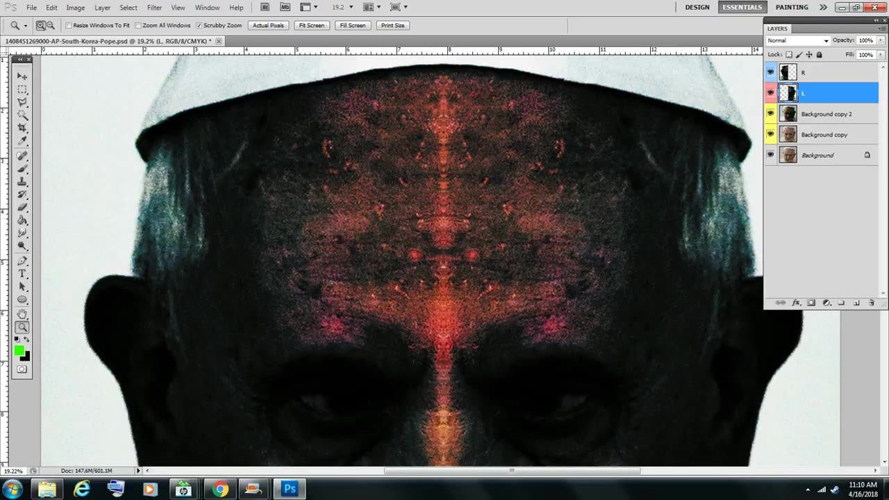
Task: Select the Path Selection tool
Action: pos(22,287)
